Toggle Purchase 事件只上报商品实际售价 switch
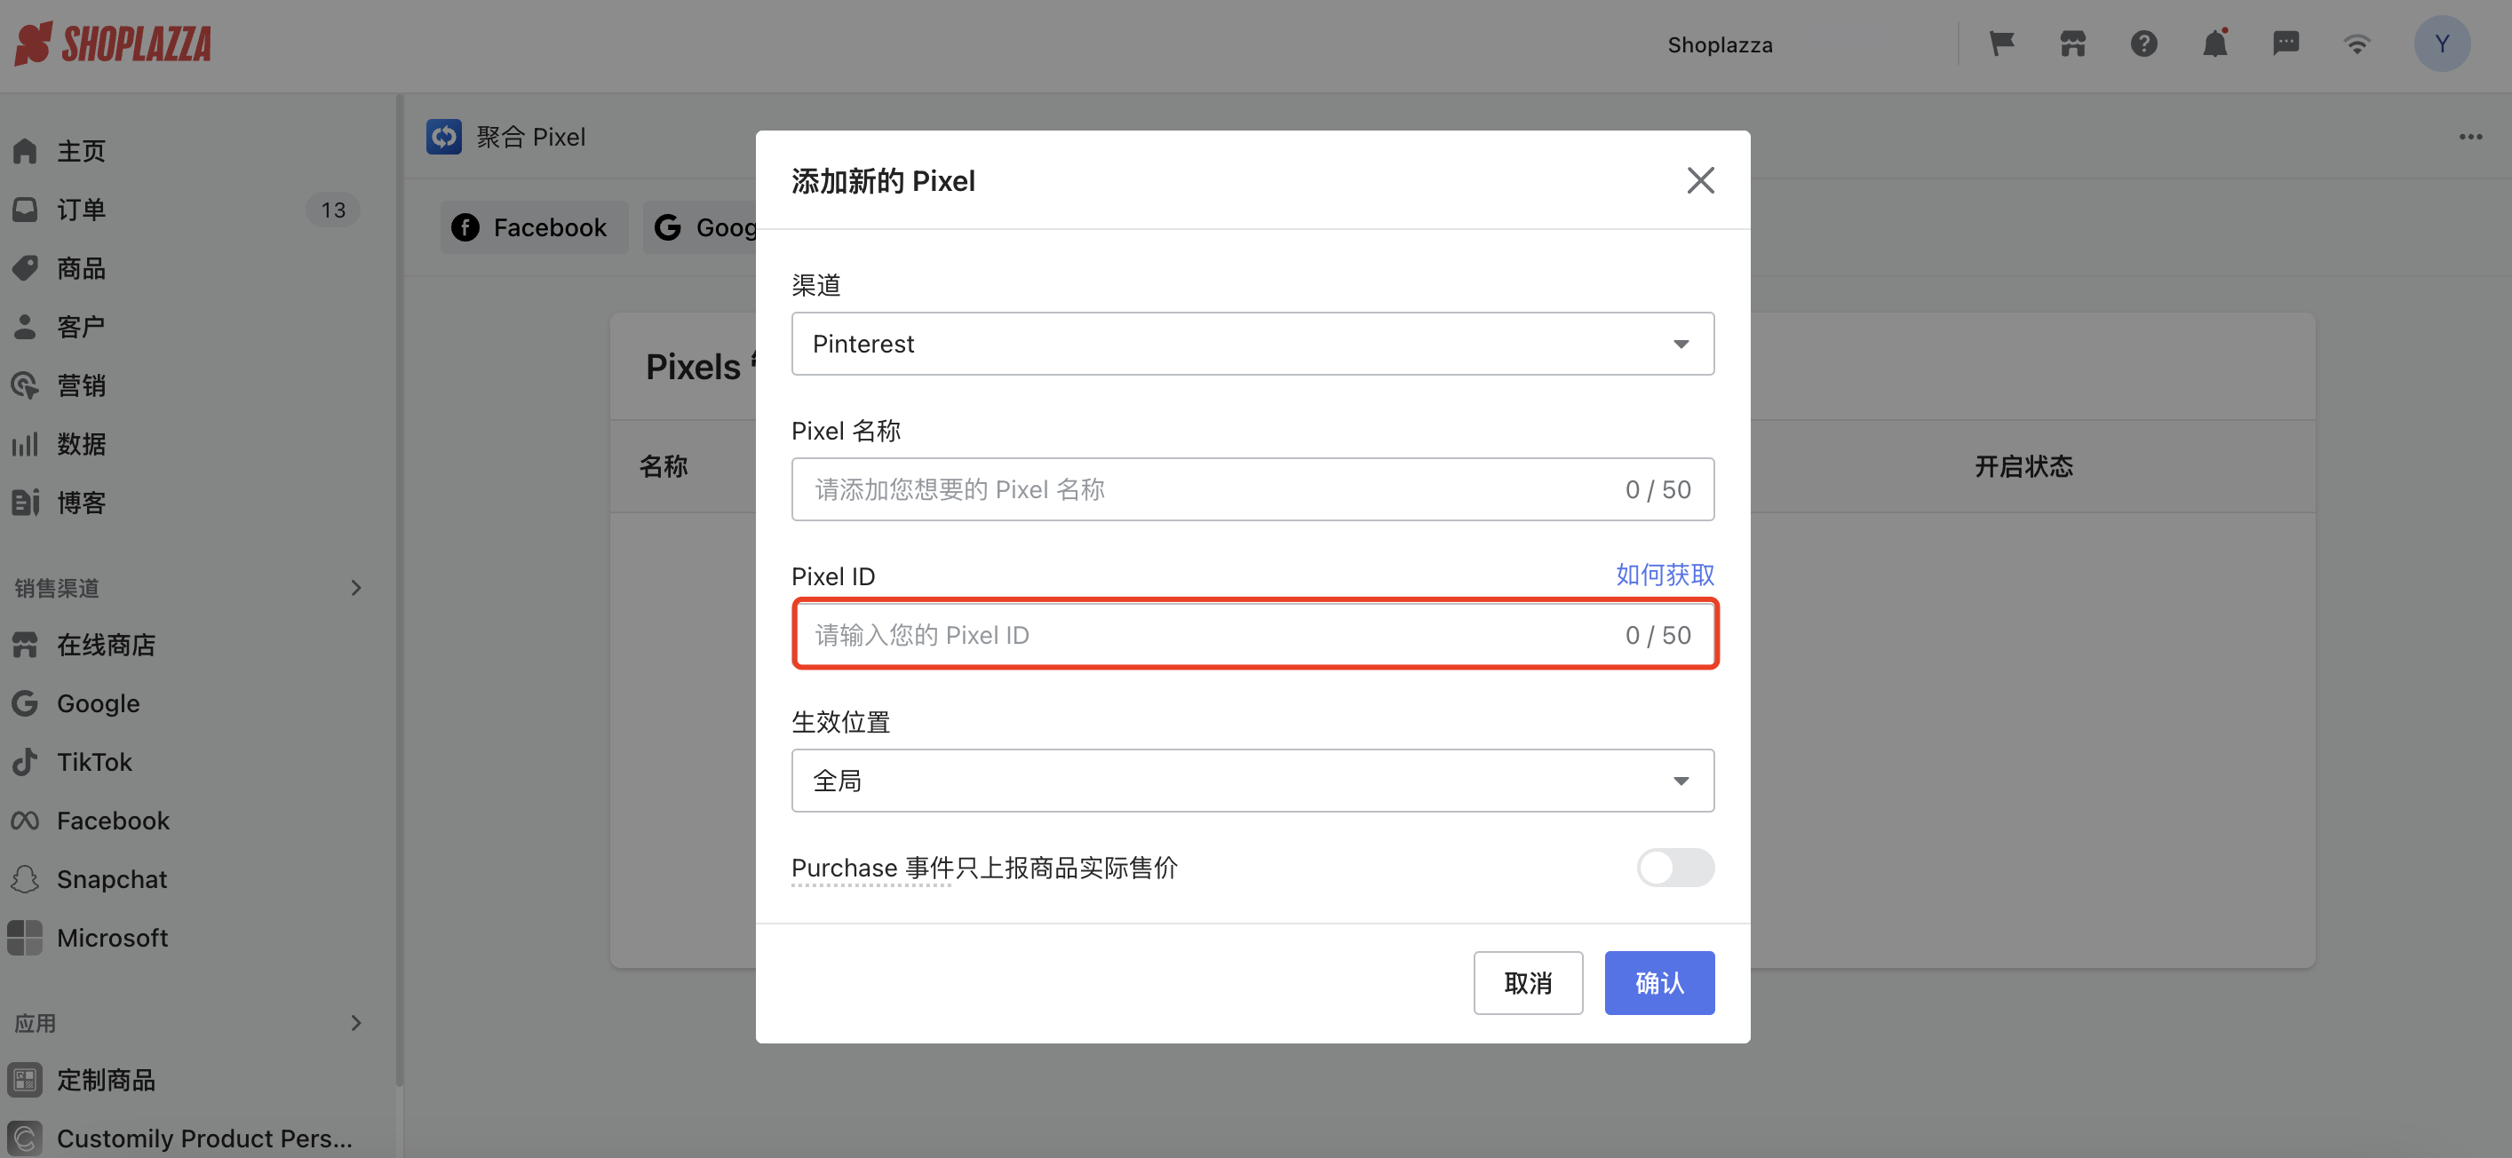Screen dimensions: 2512x1158 1674,867
